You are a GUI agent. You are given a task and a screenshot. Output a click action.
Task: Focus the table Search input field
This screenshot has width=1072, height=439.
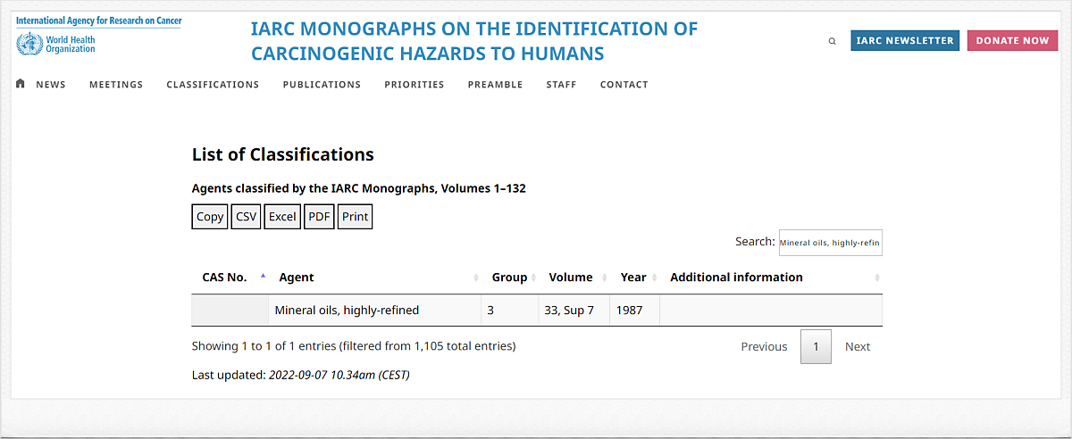[830, 242]
